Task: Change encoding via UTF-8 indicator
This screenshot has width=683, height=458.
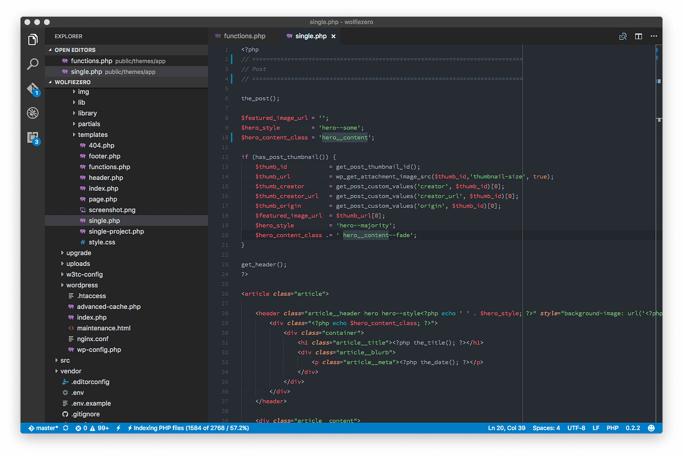Action: pyautogui.click(x=576, y=428)
